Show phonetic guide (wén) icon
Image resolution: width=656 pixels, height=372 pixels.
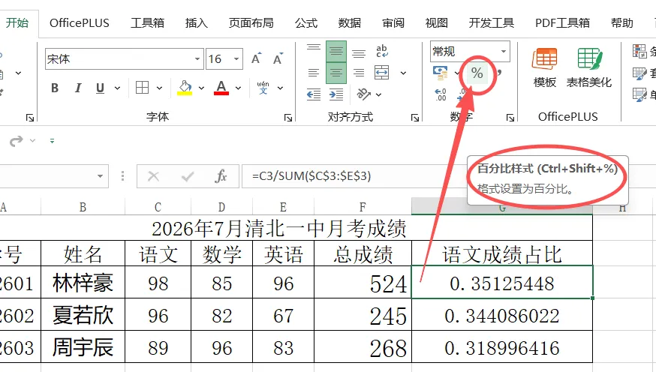263,88
